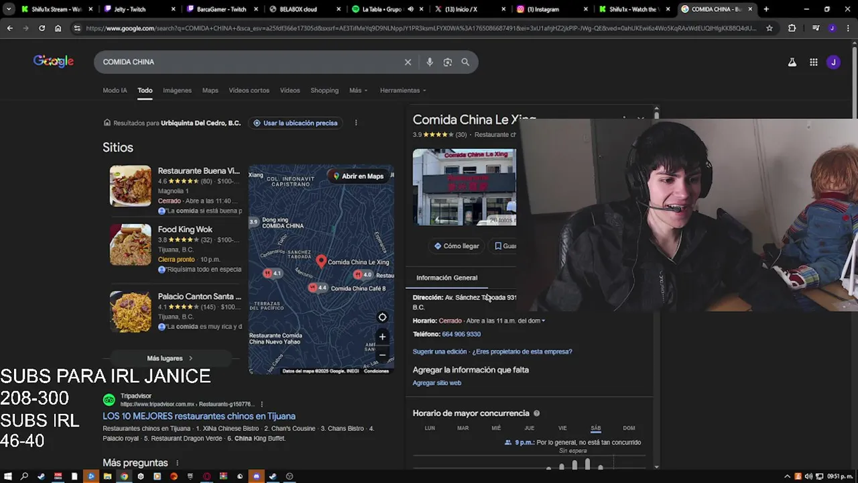This screenshot has height=483, width=858.
Task: Clear the search box with the X icon
Action: (408, 62)
